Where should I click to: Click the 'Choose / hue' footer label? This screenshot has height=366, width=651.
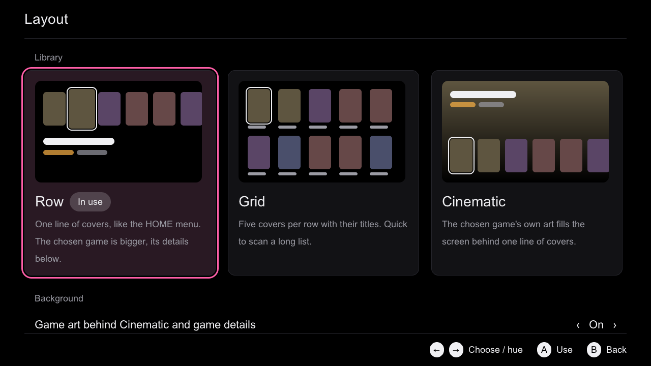click(x=495, y=350)
